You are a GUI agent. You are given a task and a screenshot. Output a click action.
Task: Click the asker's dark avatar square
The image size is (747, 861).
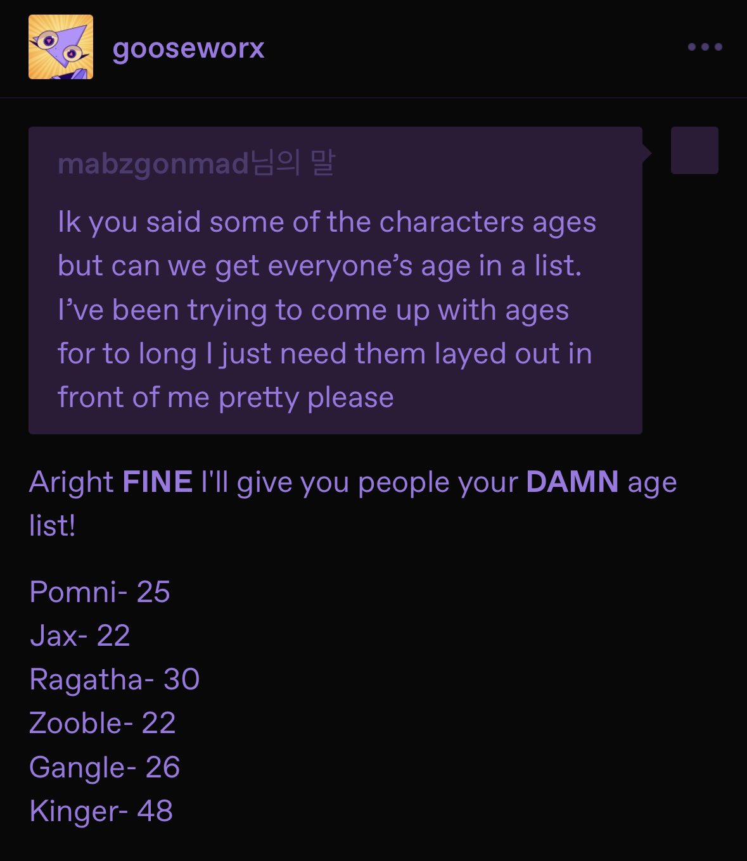pyautogui.click(x=694, y=151)
